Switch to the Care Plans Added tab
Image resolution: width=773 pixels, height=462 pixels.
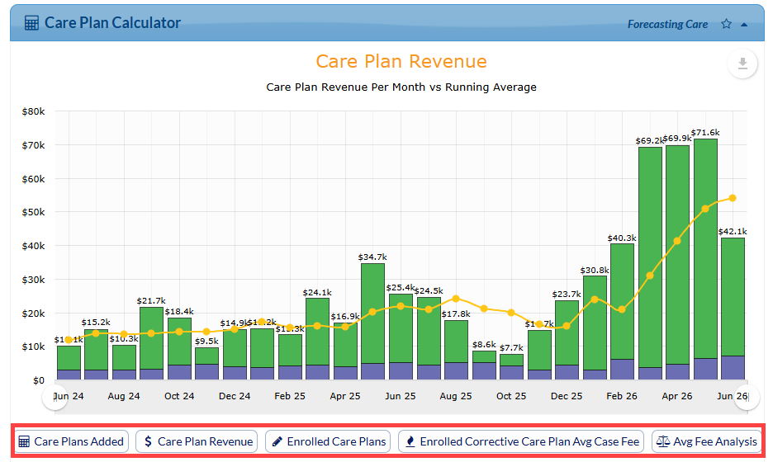click(x=72, y=441)
